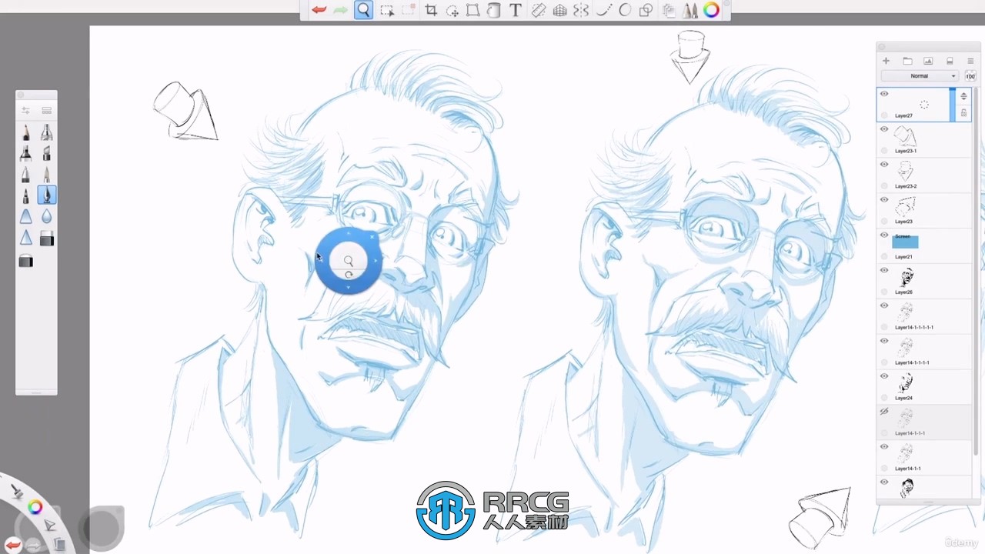Open brush icon in corner lagoon
985x554 pixels.
pos(16,491)
